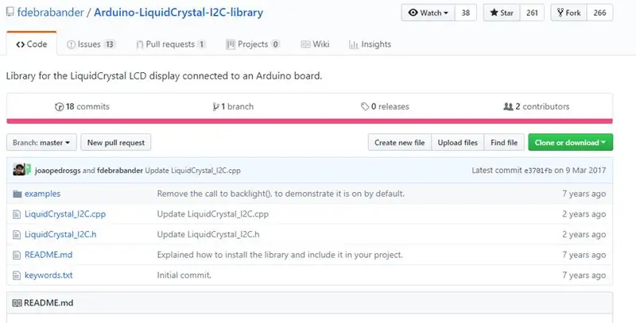Click the file icon next to keywords.txt

[x=17, y=275]
